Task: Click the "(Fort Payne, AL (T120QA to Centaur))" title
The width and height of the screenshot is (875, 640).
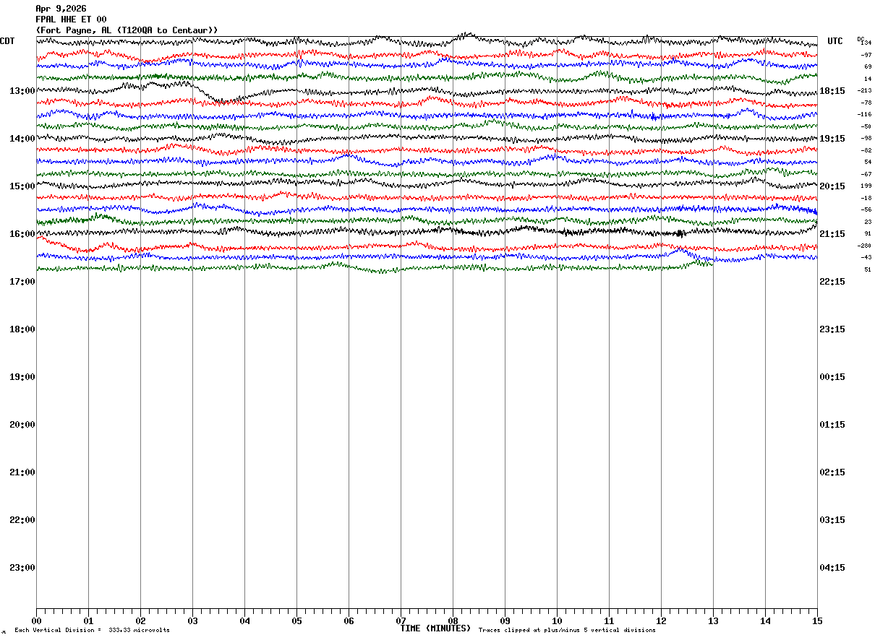Action: pos(127,30)
